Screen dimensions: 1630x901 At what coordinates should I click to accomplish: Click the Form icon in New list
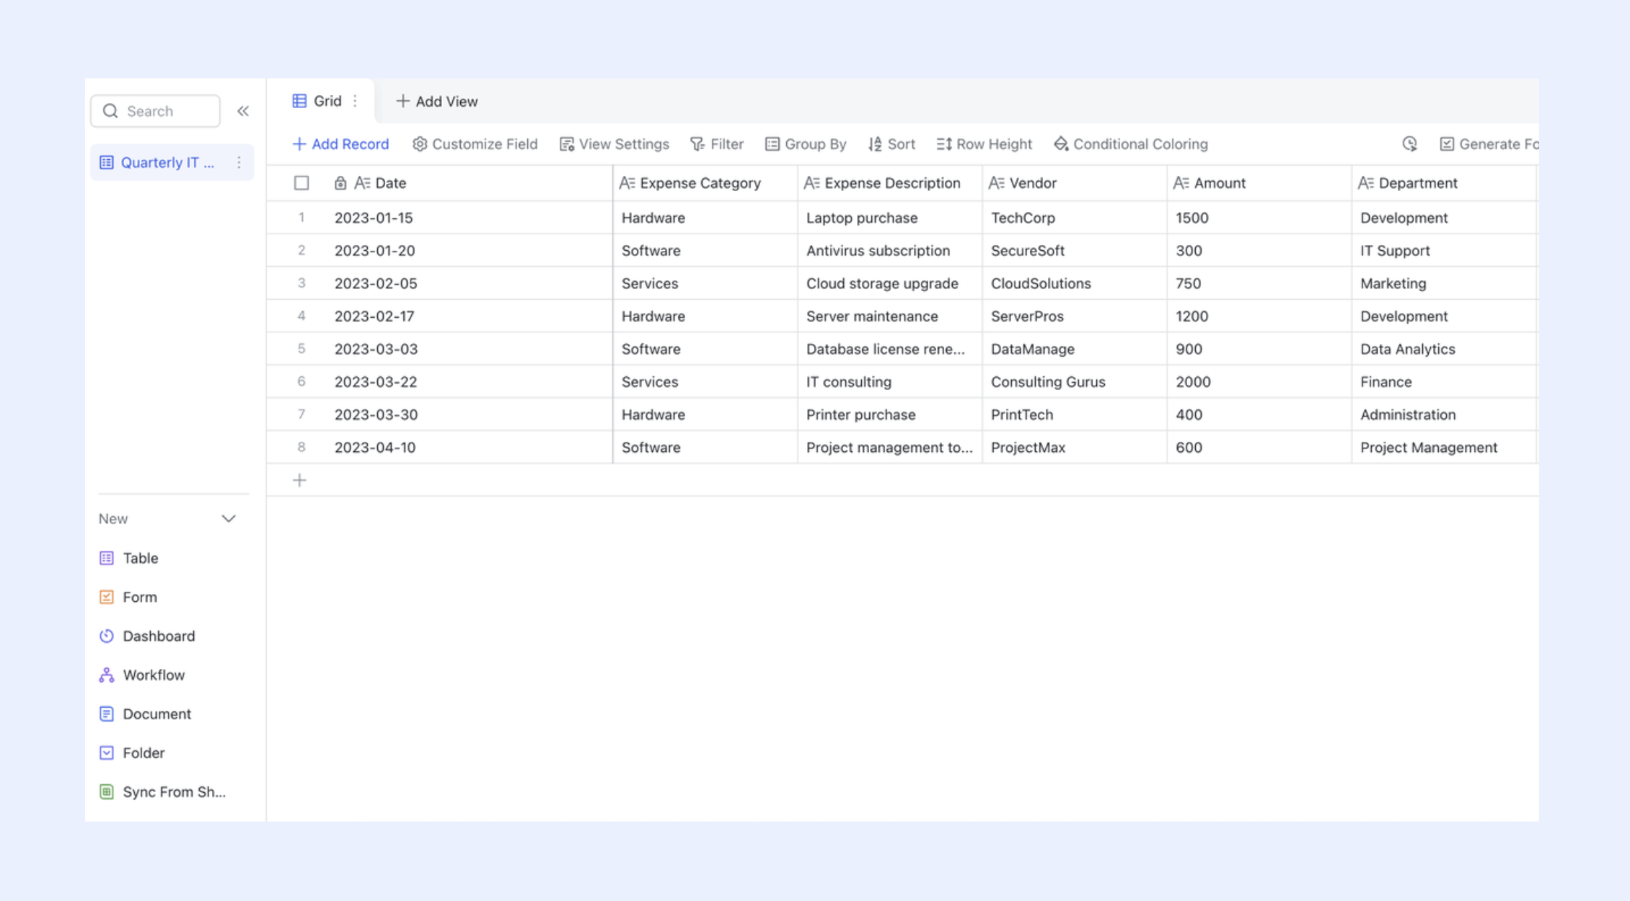(107, 597)
